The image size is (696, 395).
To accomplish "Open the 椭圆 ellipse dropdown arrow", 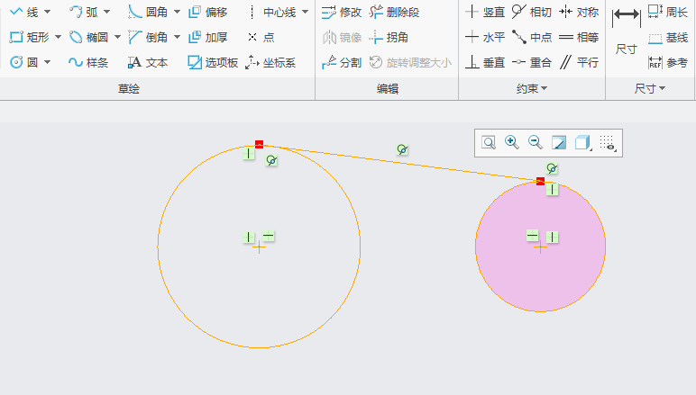I will [x=117, y=37].
